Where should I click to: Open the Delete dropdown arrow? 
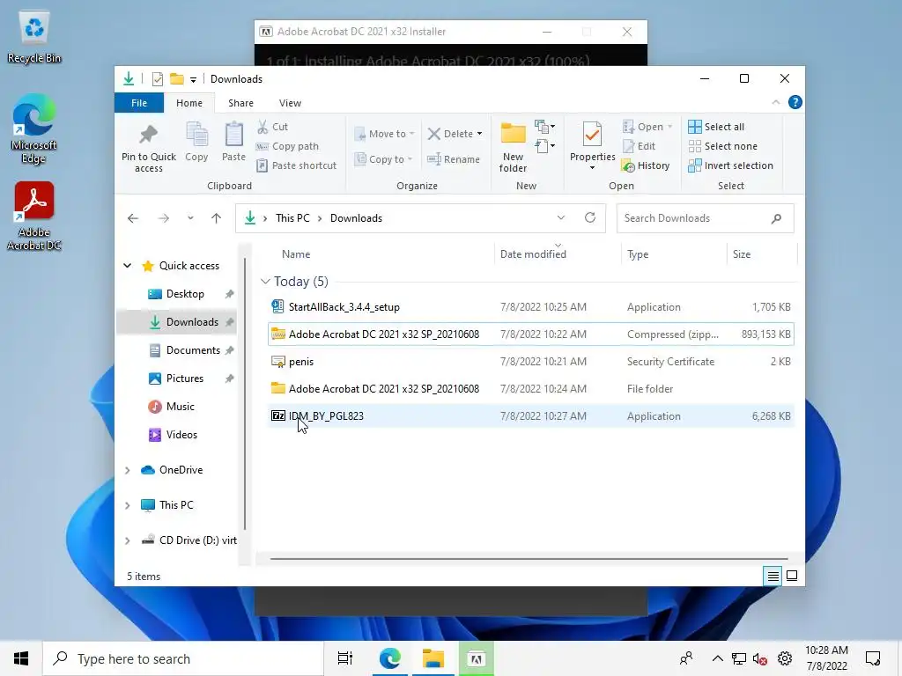(x=480, y=134)
